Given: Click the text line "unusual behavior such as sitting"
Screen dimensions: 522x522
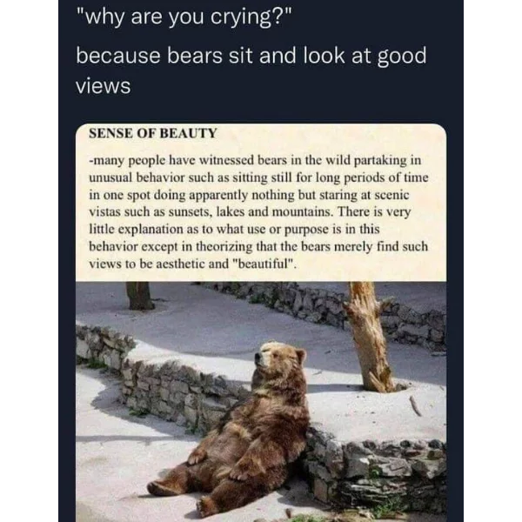Looking at the screenshot, I should coord(258,177).
